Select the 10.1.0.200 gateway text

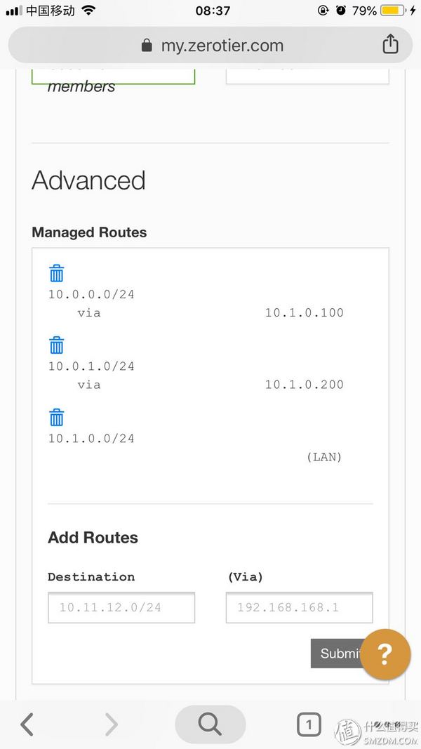(305, 385)
